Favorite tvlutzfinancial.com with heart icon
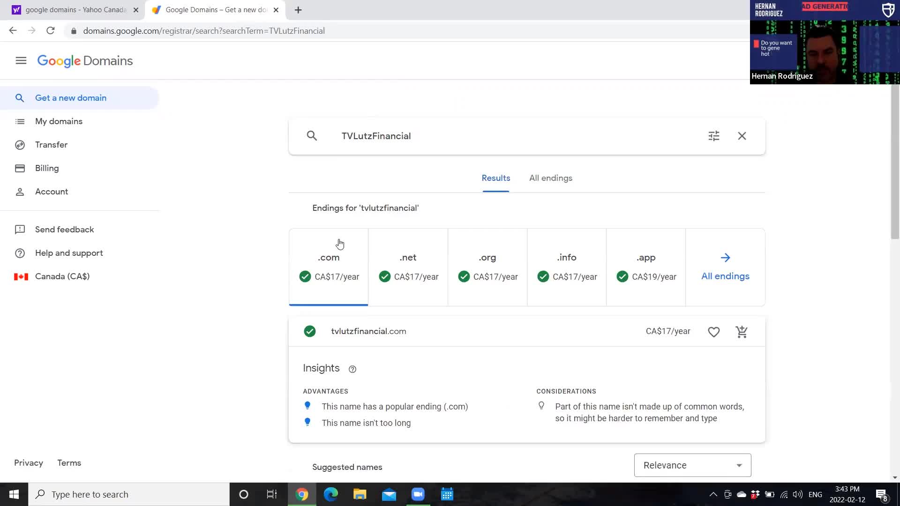Viewport: 900px width, 506px height. pos(713,332)
